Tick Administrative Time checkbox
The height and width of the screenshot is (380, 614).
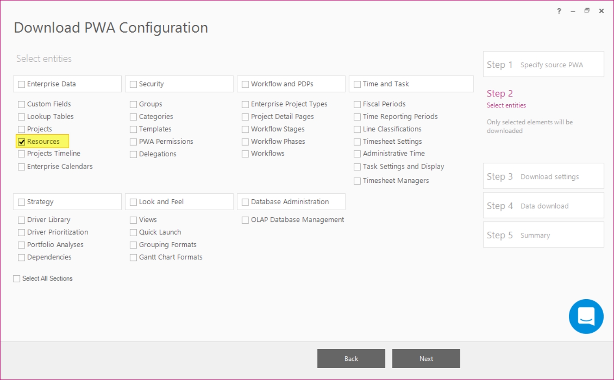point(357,154)
